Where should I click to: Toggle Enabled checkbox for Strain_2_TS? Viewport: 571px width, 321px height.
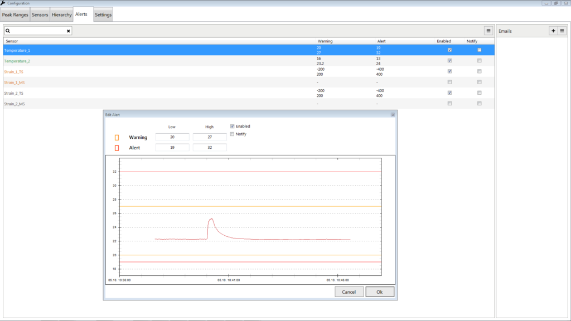click(x=450, y=93)
